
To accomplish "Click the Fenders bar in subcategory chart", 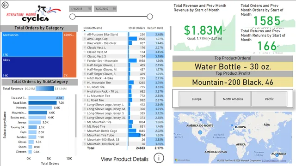I will 32,137.
